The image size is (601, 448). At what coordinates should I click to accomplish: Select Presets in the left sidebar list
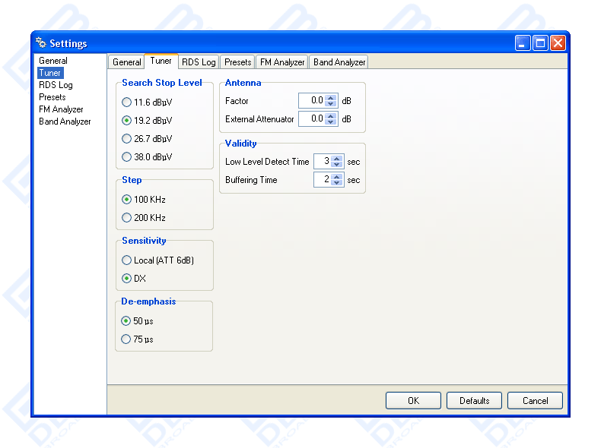[x=52, y=97]
